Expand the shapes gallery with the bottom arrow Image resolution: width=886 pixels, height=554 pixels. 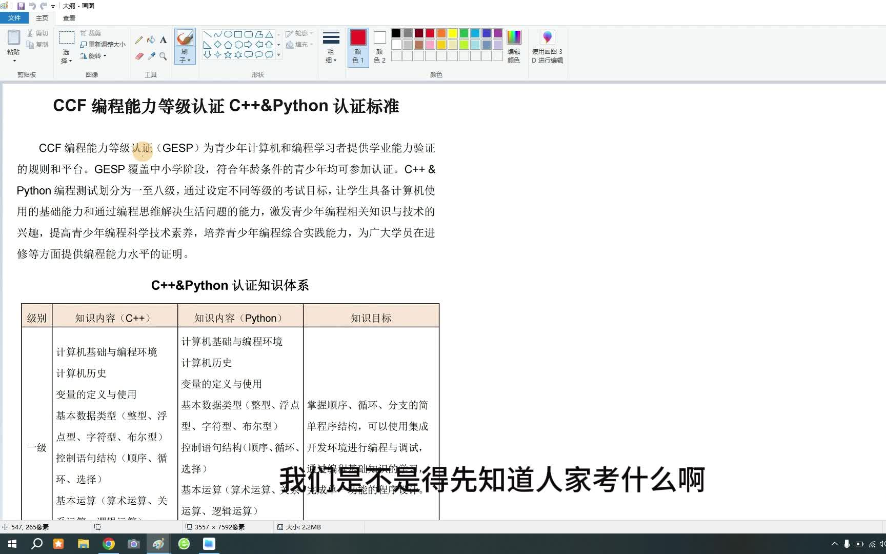(x=278, y=54)
